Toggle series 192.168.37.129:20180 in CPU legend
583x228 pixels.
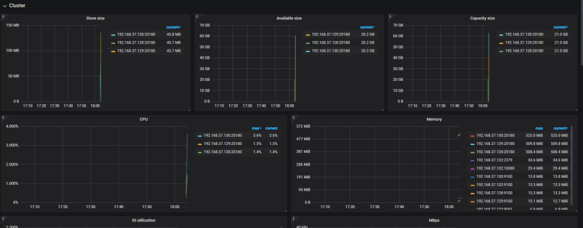point(224,144)
